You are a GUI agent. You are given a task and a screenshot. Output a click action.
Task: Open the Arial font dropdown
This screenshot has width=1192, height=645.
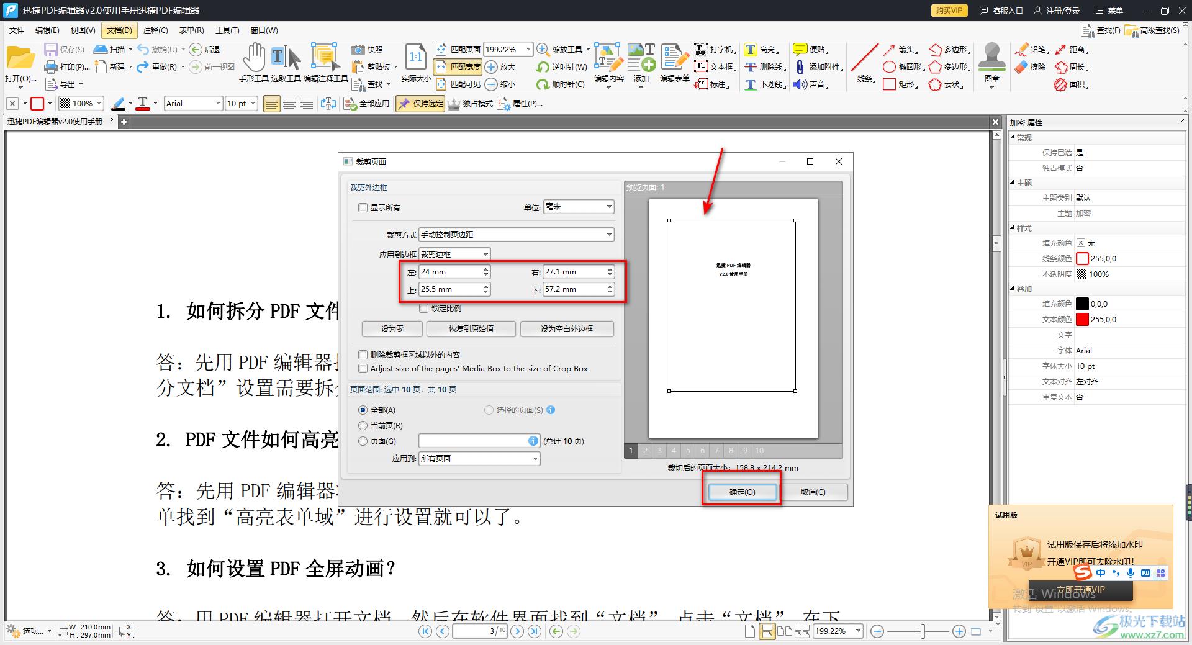pos(194,104)
